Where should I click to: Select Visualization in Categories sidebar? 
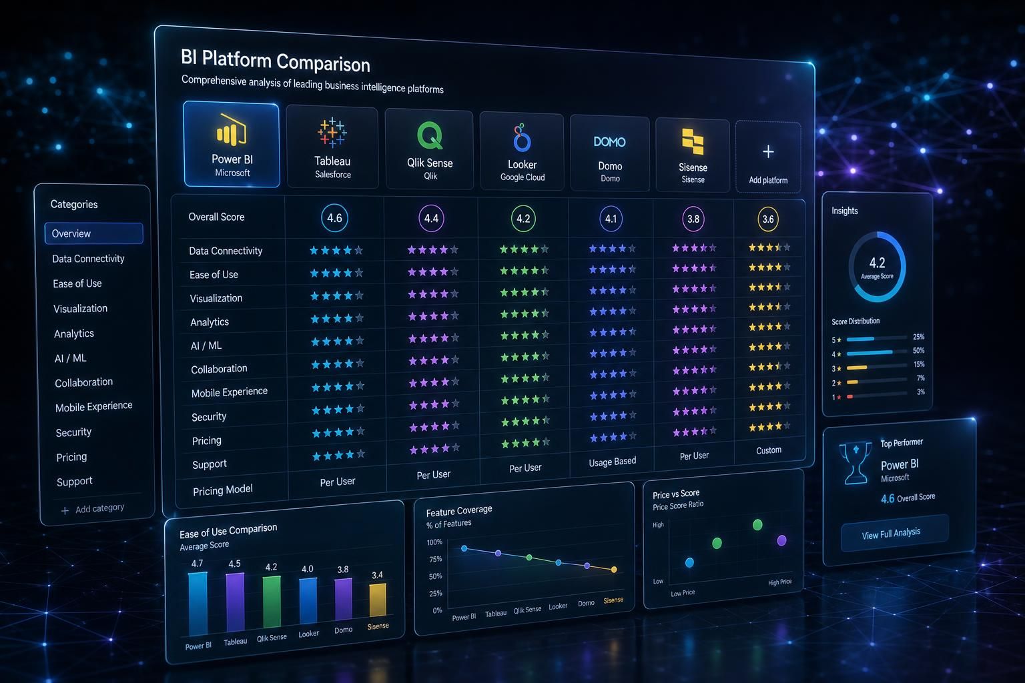point(80,308)
